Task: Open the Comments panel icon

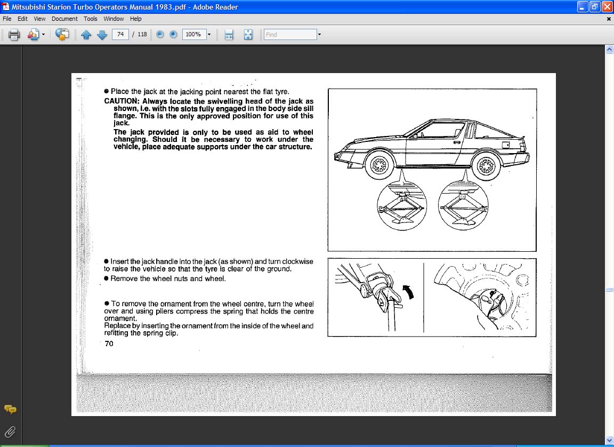Action: (x=10, y=410)
